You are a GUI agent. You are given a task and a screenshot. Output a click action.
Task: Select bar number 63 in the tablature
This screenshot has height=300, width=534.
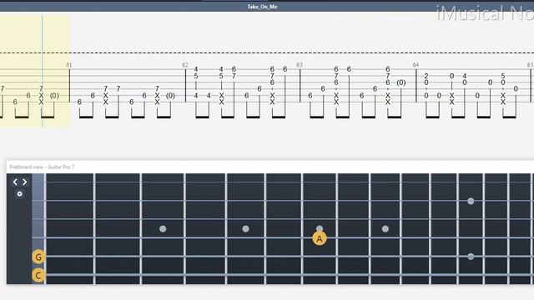[300, 65]
